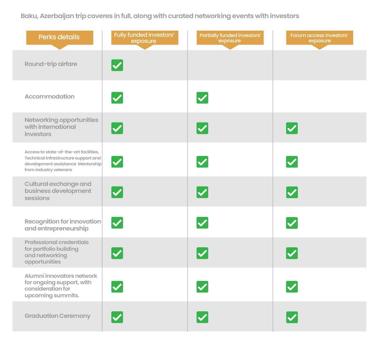Image resolution: width=382 pixels, height=344 pixels.
Task: Select the Partially funded investors' exposure header
Action: click(x=230, y=38)
